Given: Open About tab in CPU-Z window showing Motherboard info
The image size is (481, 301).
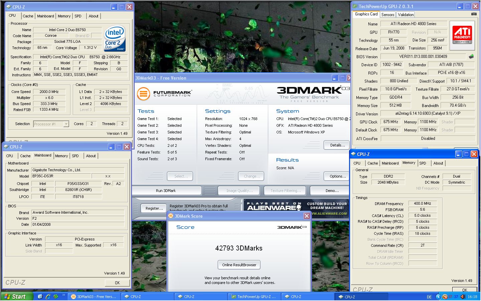Looking at the screenshot, I should [x=91, y=156].
